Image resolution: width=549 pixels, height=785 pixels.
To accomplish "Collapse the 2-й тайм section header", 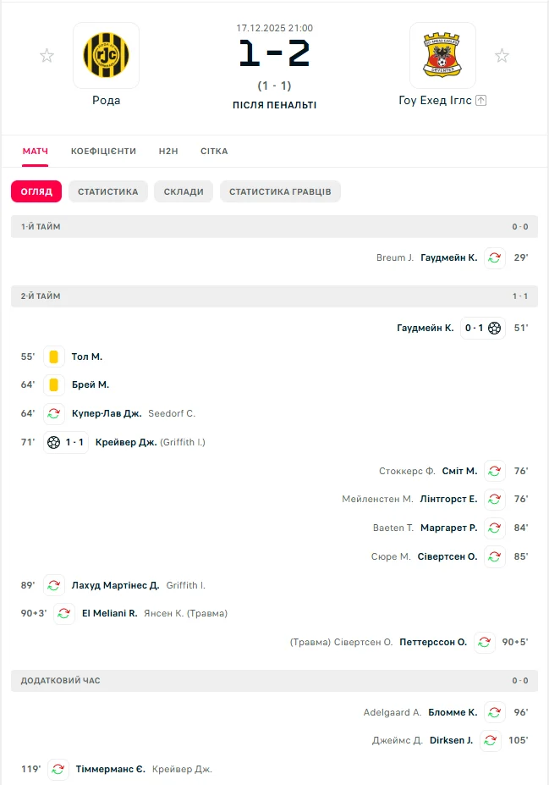I will [x=274, y=296].
